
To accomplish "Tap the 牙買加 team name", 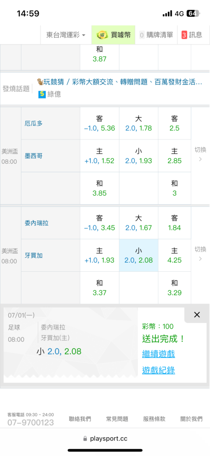I will (34, 255).
